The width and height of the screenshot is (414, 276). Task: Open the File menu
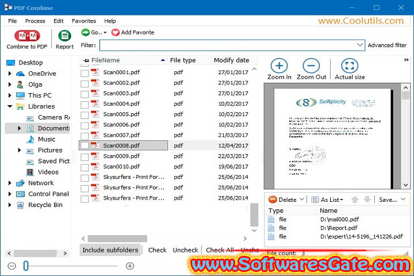(13, 21)
